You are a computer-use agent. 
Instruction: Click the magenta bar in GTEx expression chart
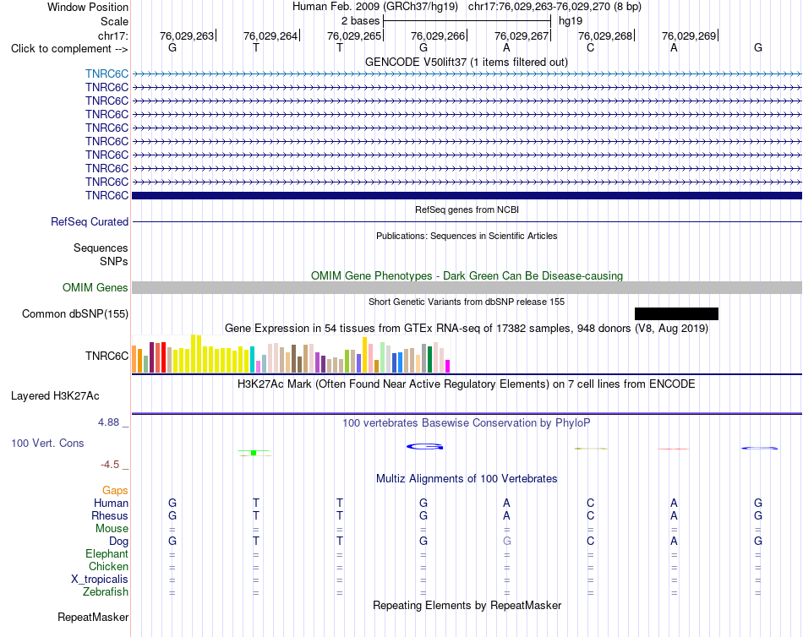click(447, 366)
